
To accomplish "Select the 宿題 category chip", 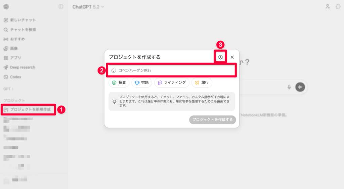I will pos(141,83).
